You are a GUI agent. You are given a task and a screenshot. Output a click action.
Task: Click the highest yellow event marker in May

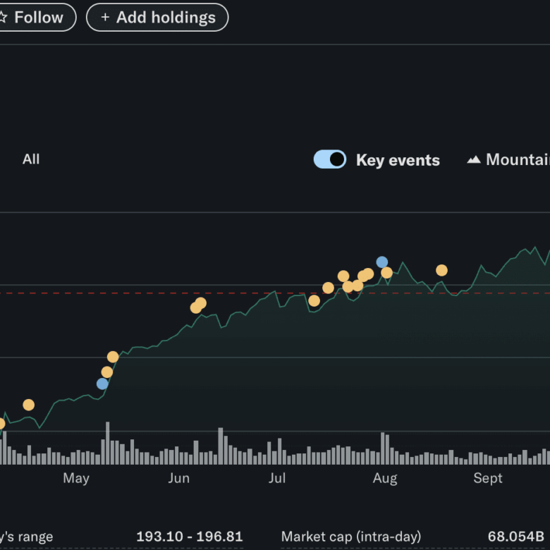pyautogui.click(x=113, y=357)
